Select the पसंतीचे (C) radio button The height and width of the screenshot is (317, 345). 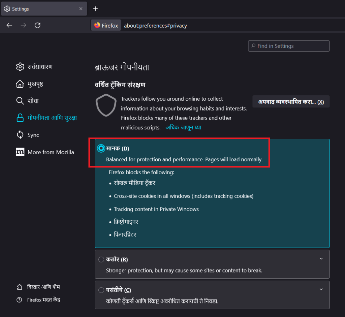pos(101,290)
